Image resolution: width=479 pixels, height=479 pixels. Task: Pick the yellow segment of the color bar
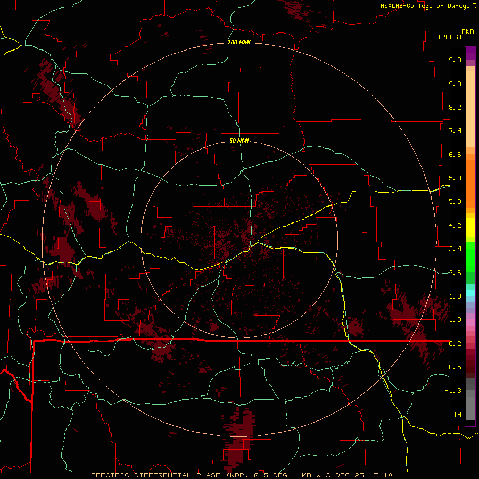[x=470, y=228]
